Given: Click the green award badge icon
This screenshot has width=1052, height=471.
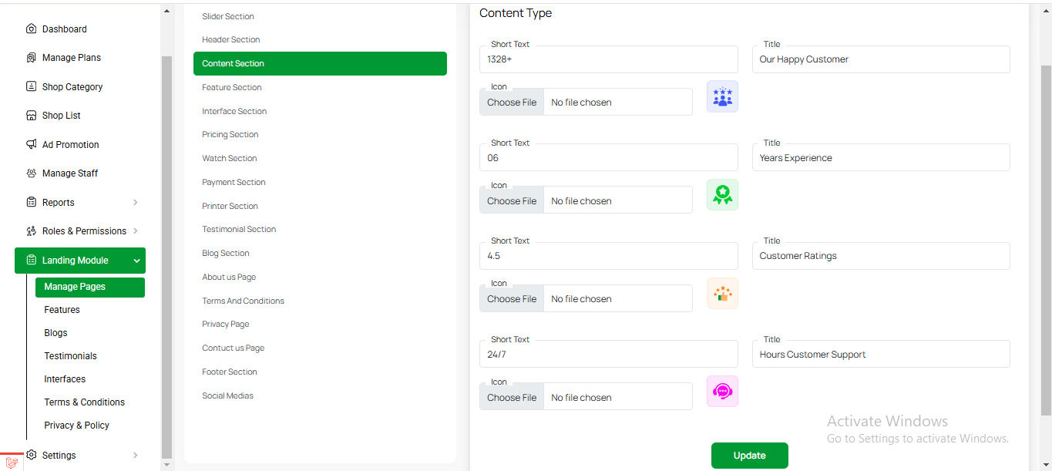Looking at the screenshot, I should coord(722,195).
